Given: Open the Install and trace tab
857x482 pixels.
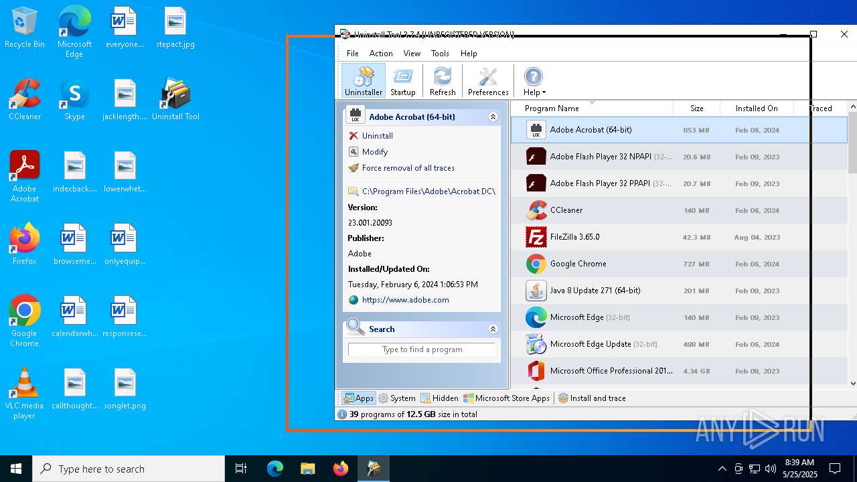Looking at the screenshot, I should [592, 398].
